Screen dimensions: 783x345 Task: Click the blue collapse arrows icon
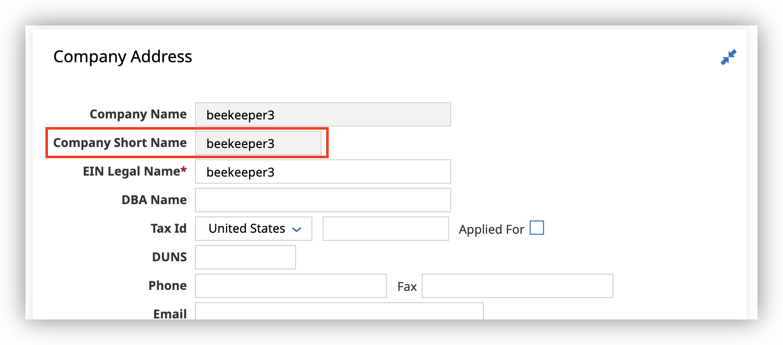click(728, 57)
